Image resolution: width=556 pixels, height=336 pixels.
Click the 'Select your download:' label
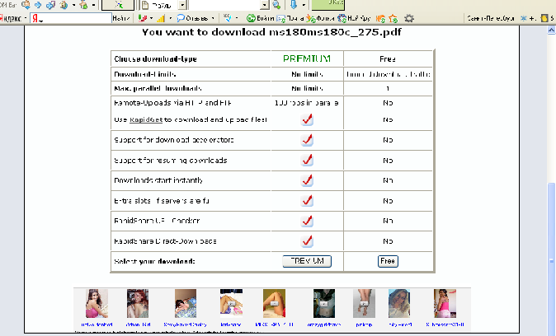click(154, 261)
